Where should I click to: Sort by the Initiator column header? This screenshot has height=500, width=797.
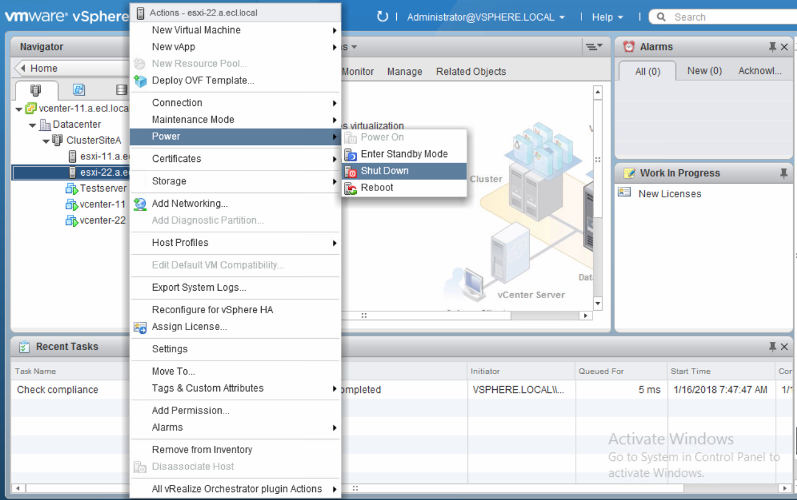tap(521, 371)
